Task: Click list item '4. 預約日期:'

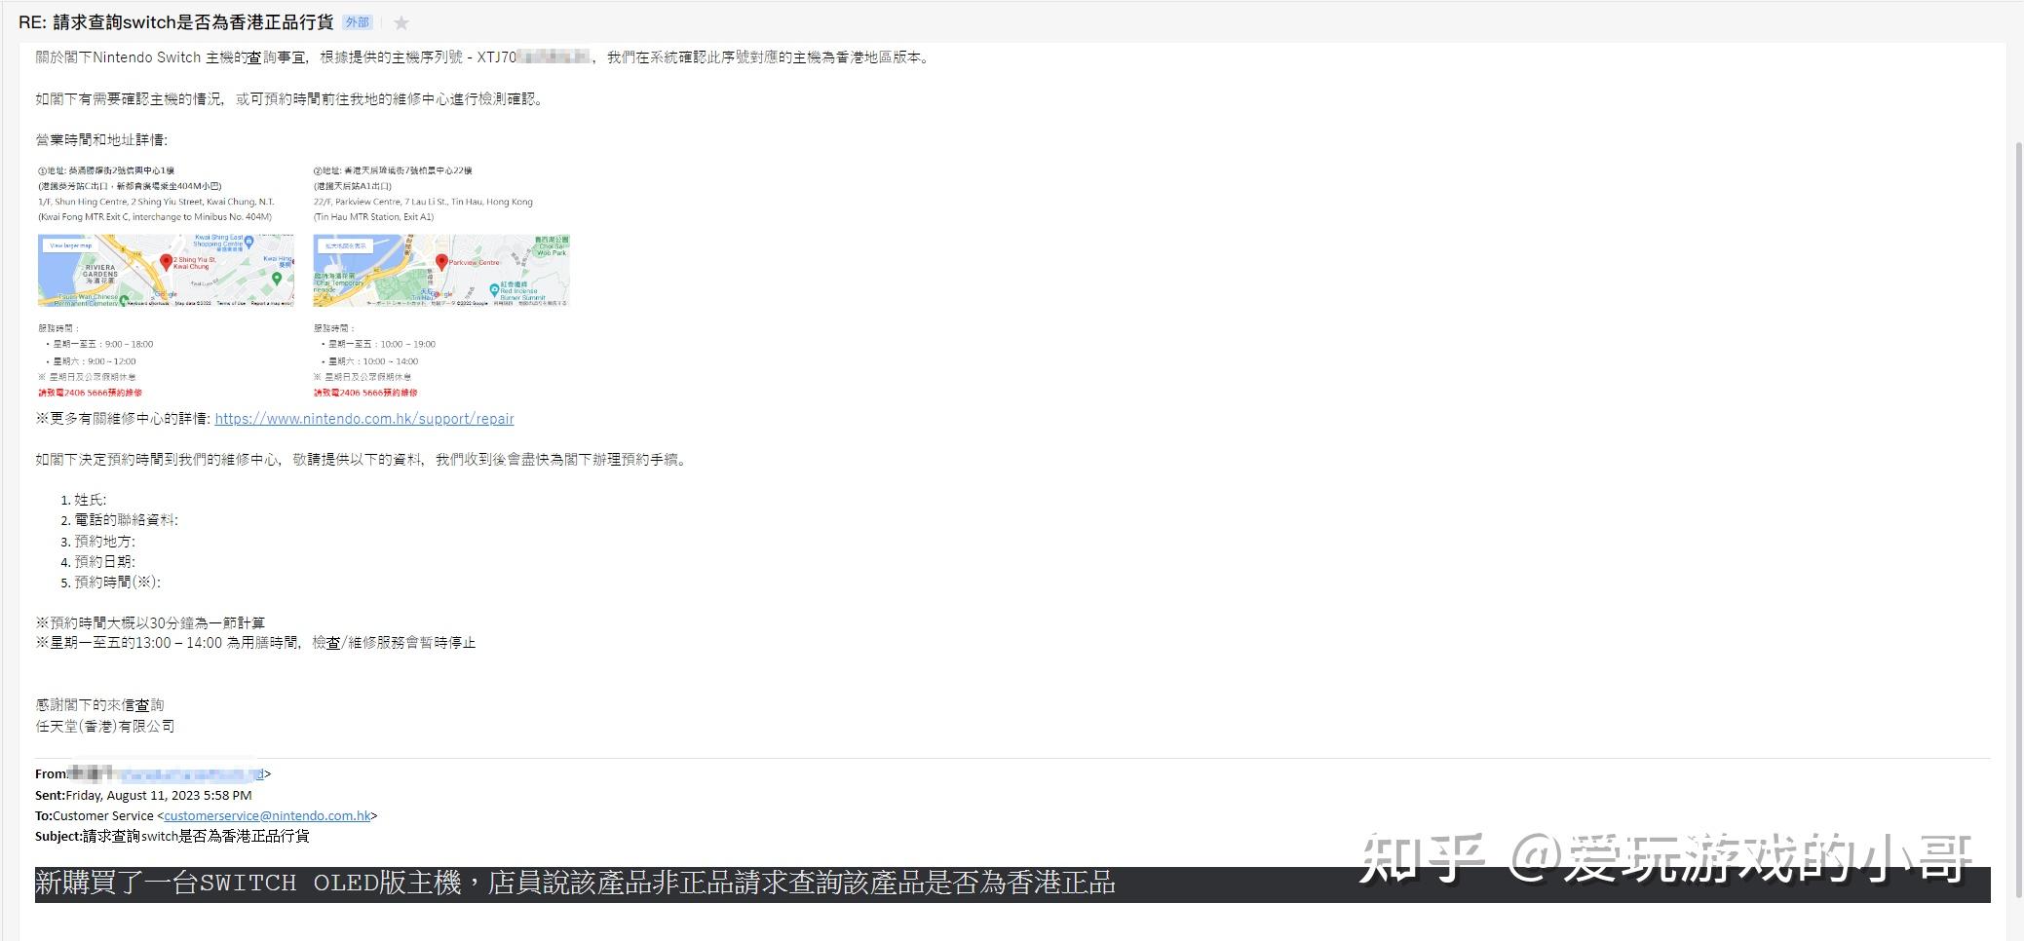Action: pyautogui.click(x=98, y=561)
